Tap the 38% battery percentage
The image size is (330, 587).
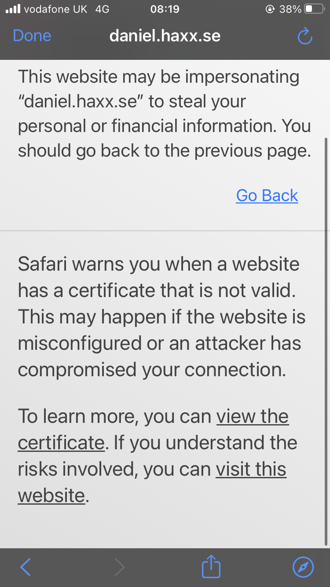[290, 9]
